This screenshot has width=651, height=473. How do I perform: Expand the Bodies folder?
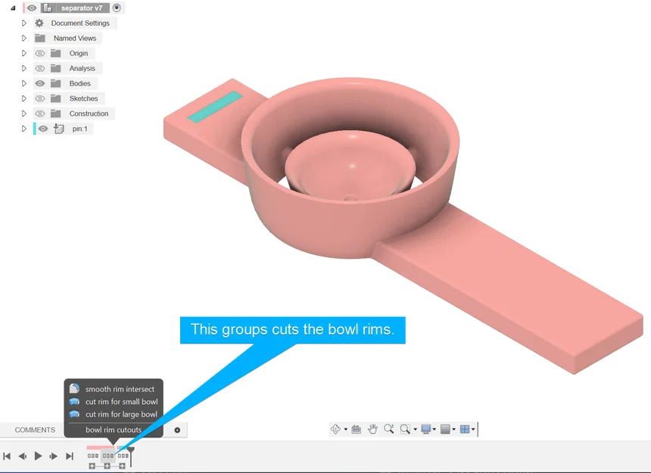pos(23,83)
